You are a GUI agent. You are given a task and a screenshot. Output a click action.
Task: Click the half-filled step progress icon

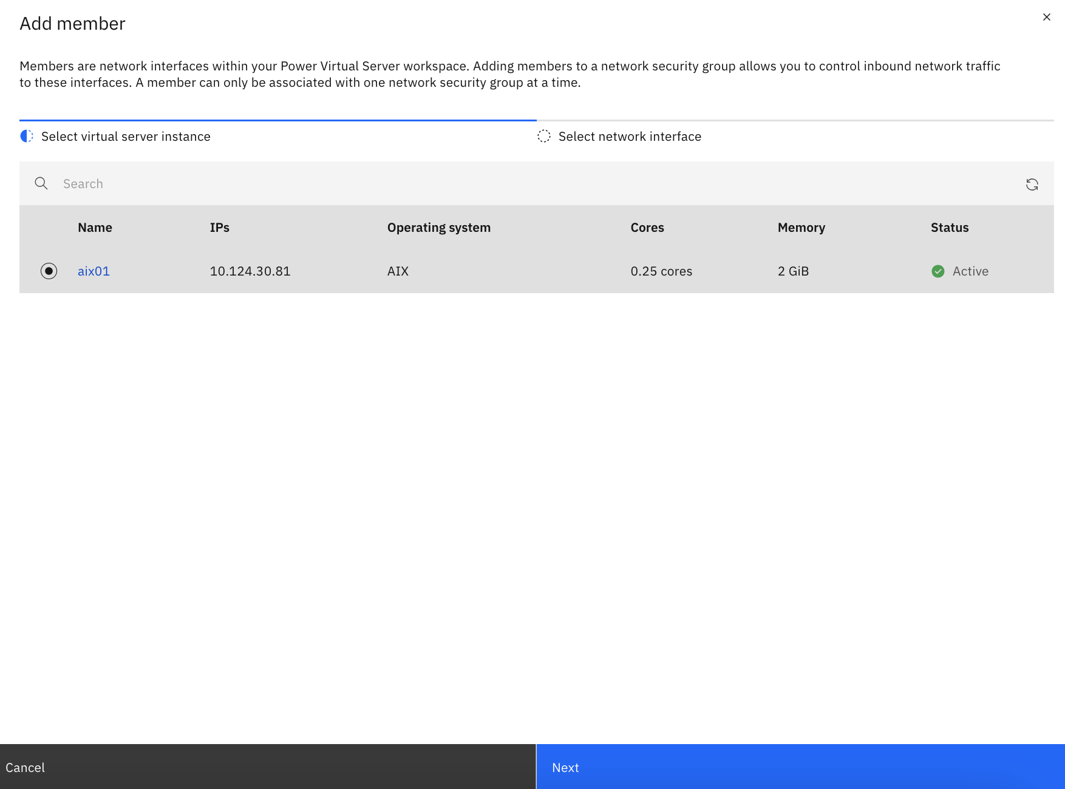27,136
